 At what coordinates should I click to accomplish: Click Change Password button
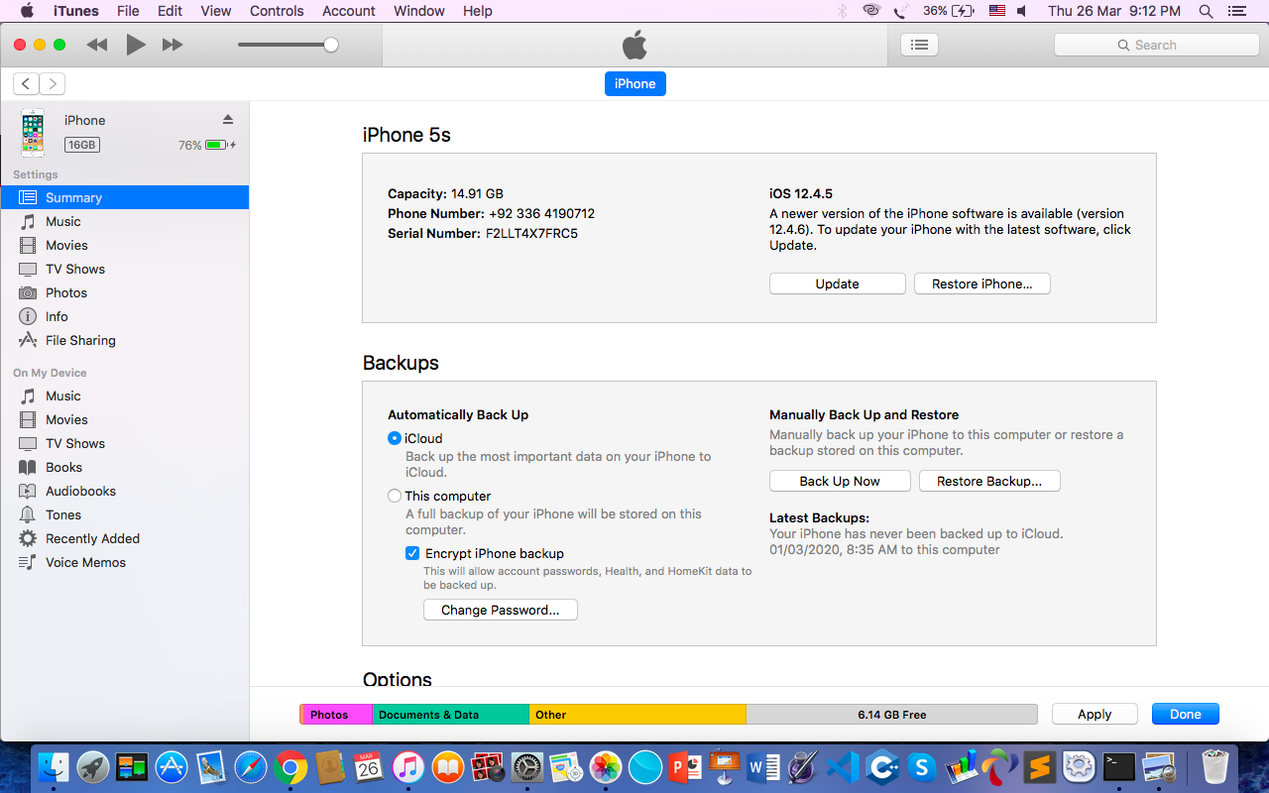pyautogui.click(x=501, y=610)
